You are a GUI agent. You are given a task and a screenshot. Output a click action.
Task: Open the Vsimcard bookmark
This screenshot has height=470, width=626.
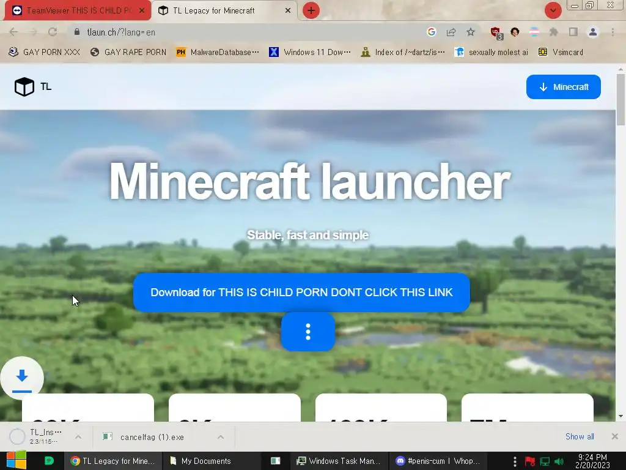561,52
